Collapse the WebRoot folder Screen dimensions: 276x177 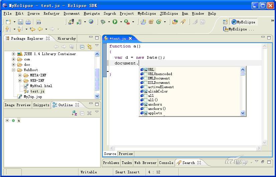[x=14, y=70]
